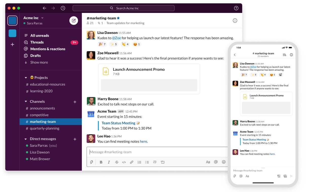Toggle strikethrough formatting in the composer
The image size is (309, 192).
[x=117, y=162]
